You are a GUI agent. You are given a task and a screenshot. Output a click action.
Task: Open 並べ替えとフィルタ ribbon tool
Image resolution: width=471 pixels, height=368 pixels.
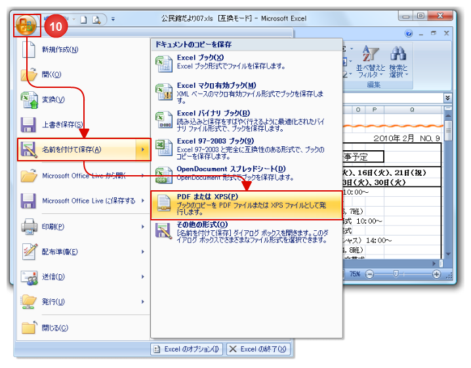pos(370,62)
